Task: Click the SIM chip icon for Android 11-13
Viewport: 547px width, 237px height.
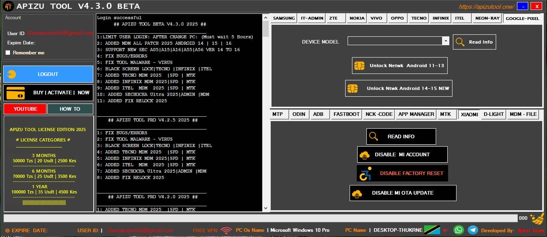Action: pyautogui.click(x=359, y=66)
